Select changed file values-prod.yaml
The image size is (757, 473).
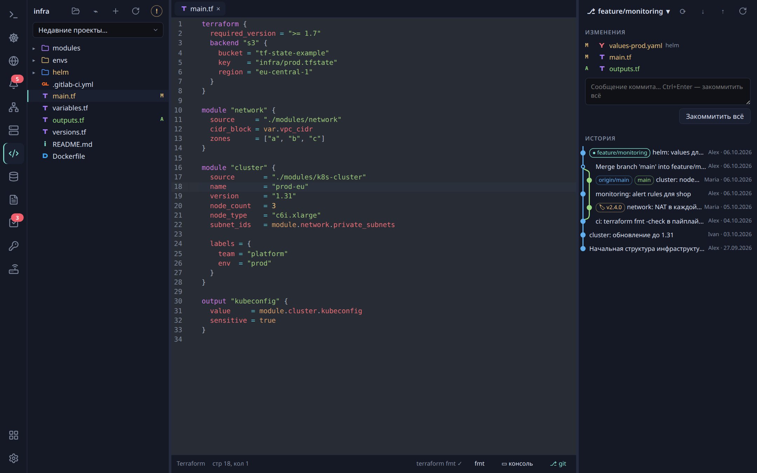click(668, 45)
